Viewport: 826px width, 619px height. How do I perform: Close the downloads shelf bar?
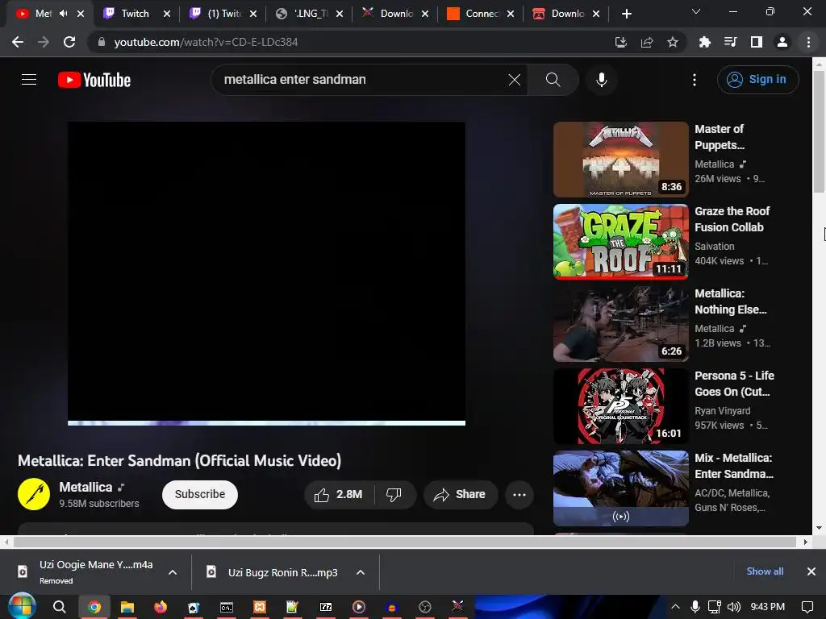point(811,571)
